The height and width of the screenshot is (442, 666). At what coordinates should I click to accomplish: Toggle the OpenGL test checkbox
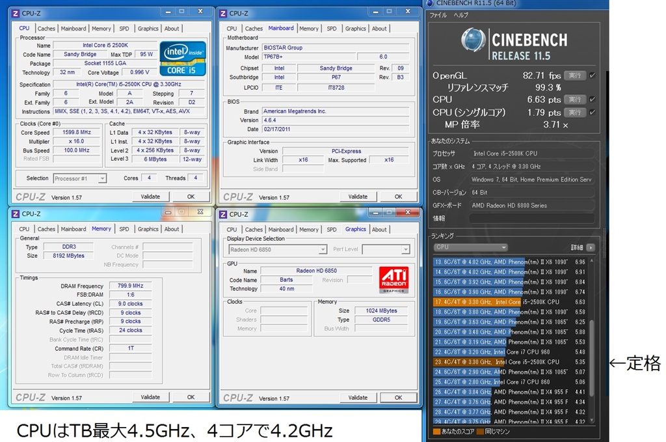click(592, 76)
